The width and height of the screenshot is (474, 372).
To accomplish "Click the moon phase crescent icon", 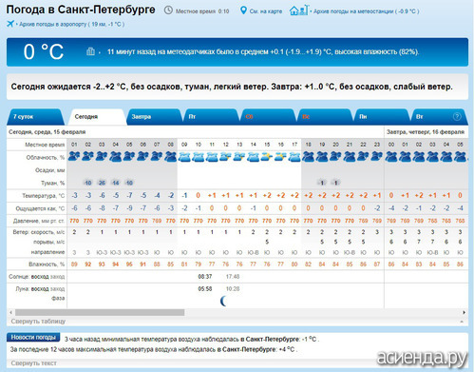I will (x=223, y=301).
